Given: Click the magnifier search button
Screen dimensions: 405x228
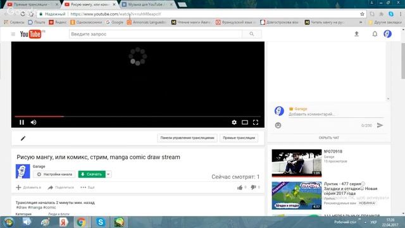Looking at the screenshot, I should [x=252, y=34].
